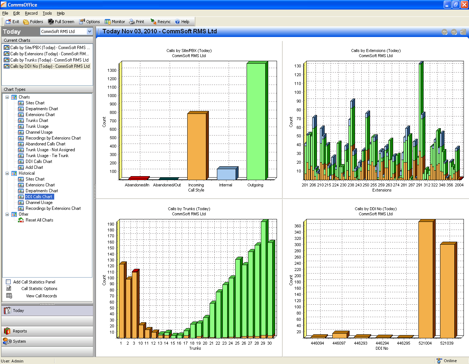This screenshot has width=469, height=364.
Task: Open the Tools menu
Action: [47, 13]
